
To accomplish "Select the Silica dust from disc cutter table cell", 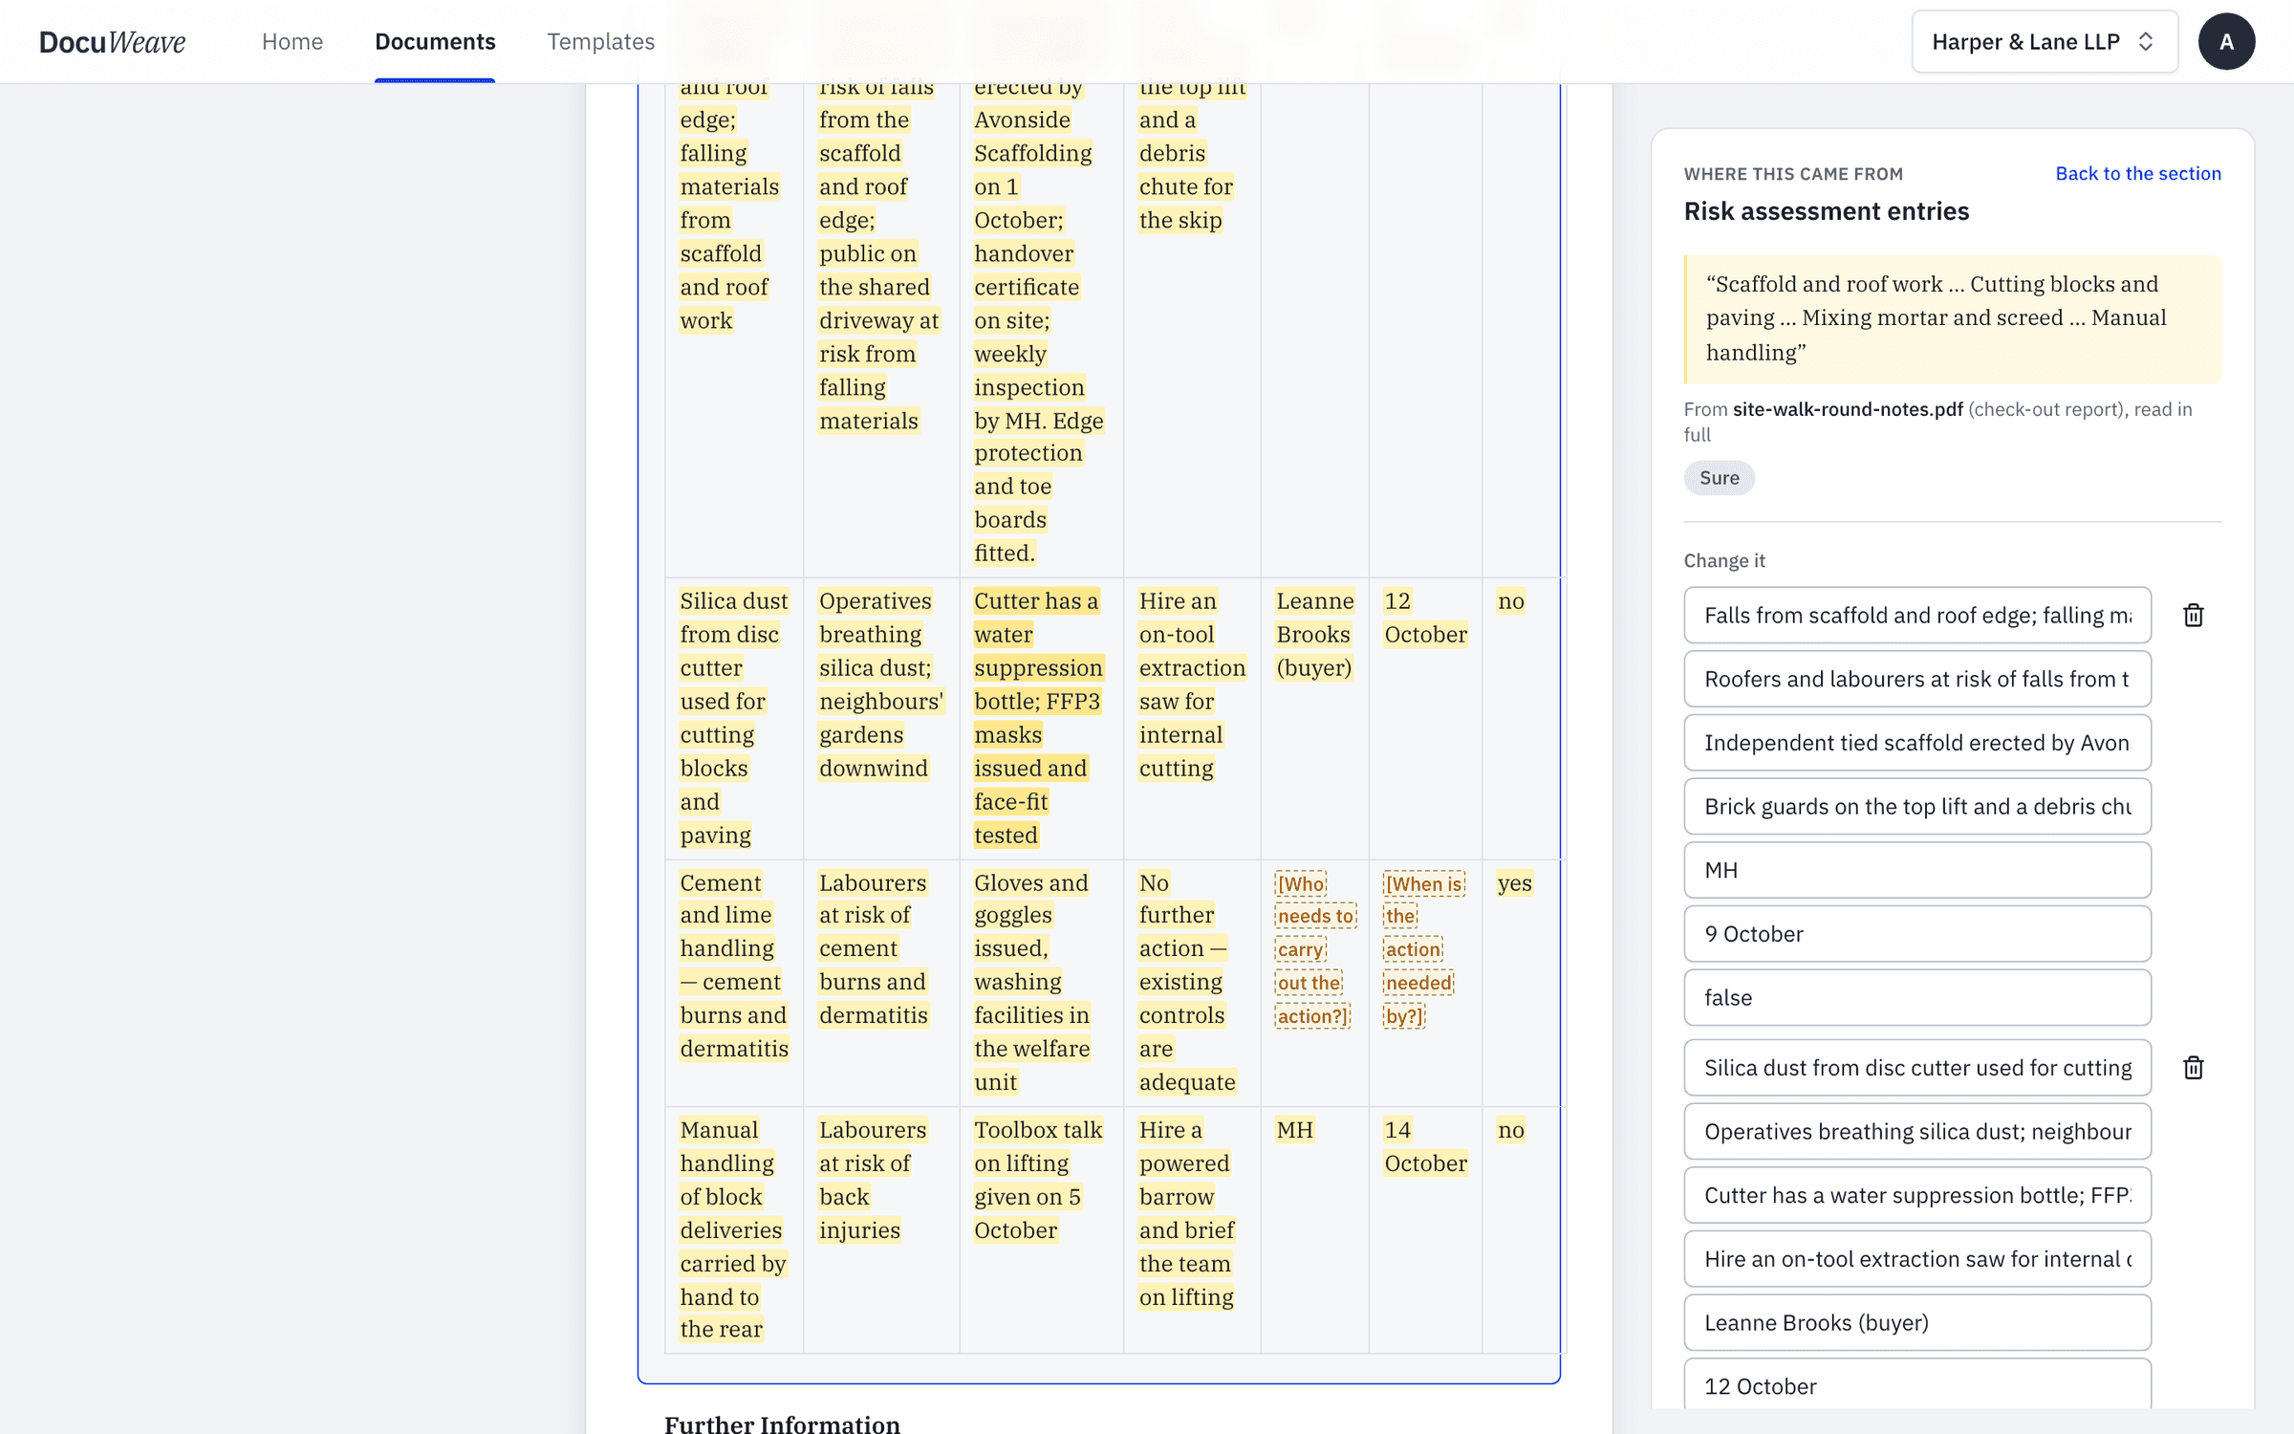I will tap(734, 718).
